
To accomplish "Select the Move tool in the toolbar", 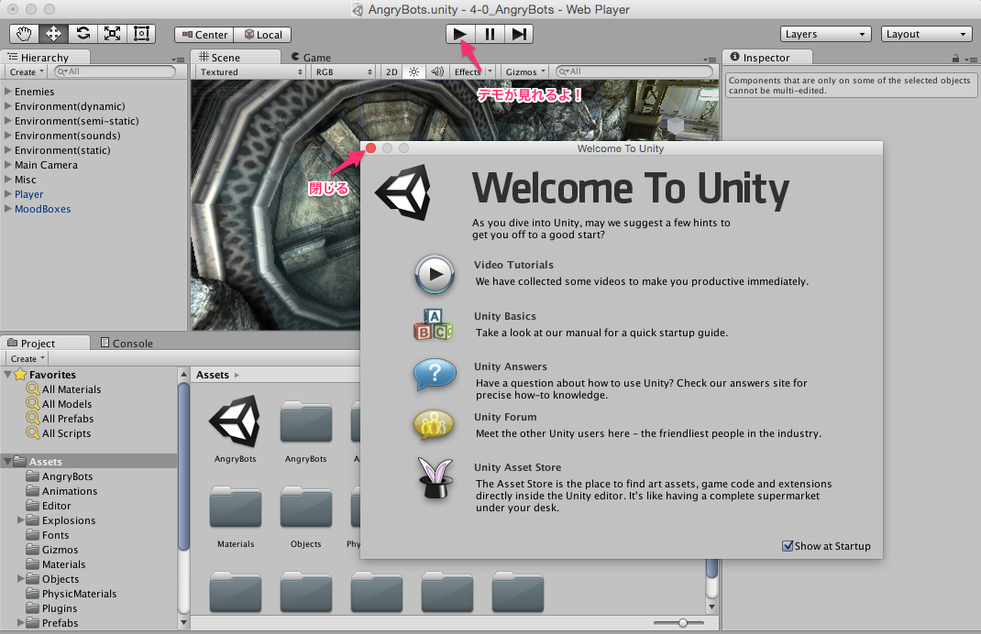I will (x=52, y=33).
